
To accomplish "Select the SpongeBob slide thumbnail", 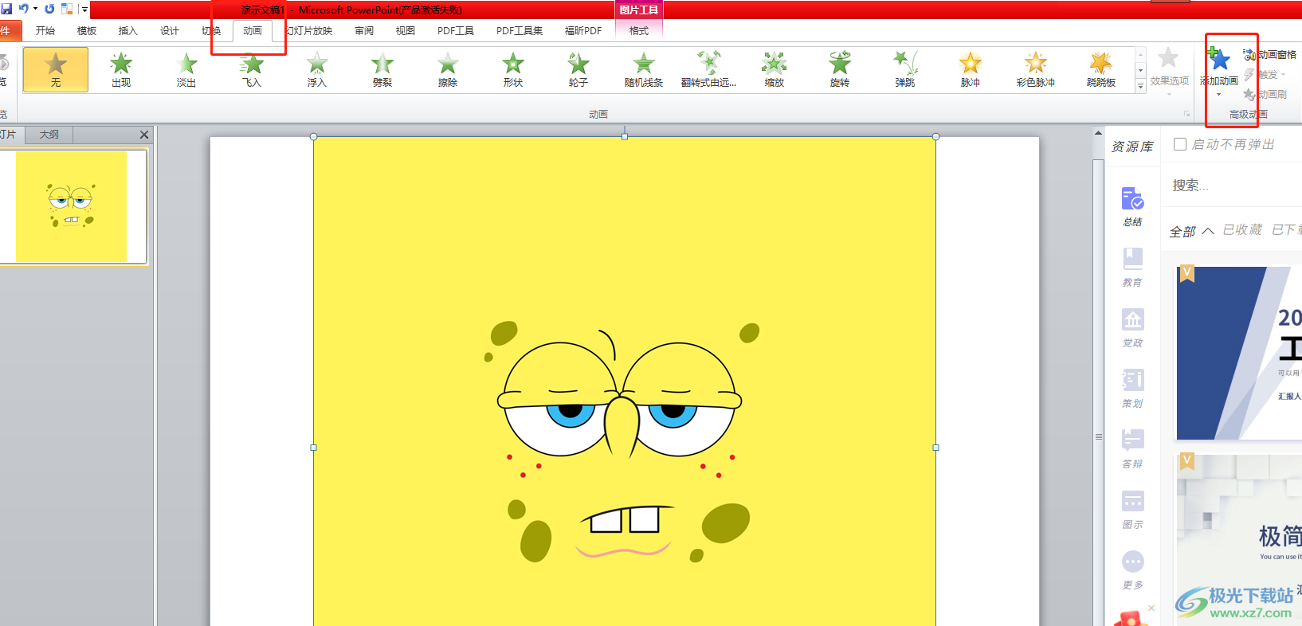I will pos(72,206).
